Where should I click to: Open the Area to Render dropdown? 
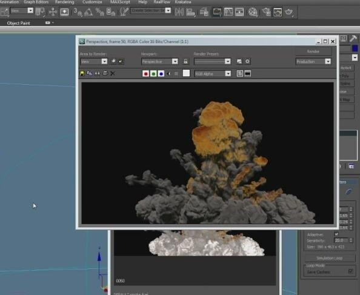tap(94, 61)
